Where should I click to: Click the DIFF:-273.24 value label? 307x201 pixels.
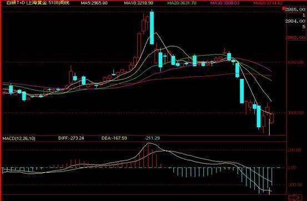tap(71, 138)
